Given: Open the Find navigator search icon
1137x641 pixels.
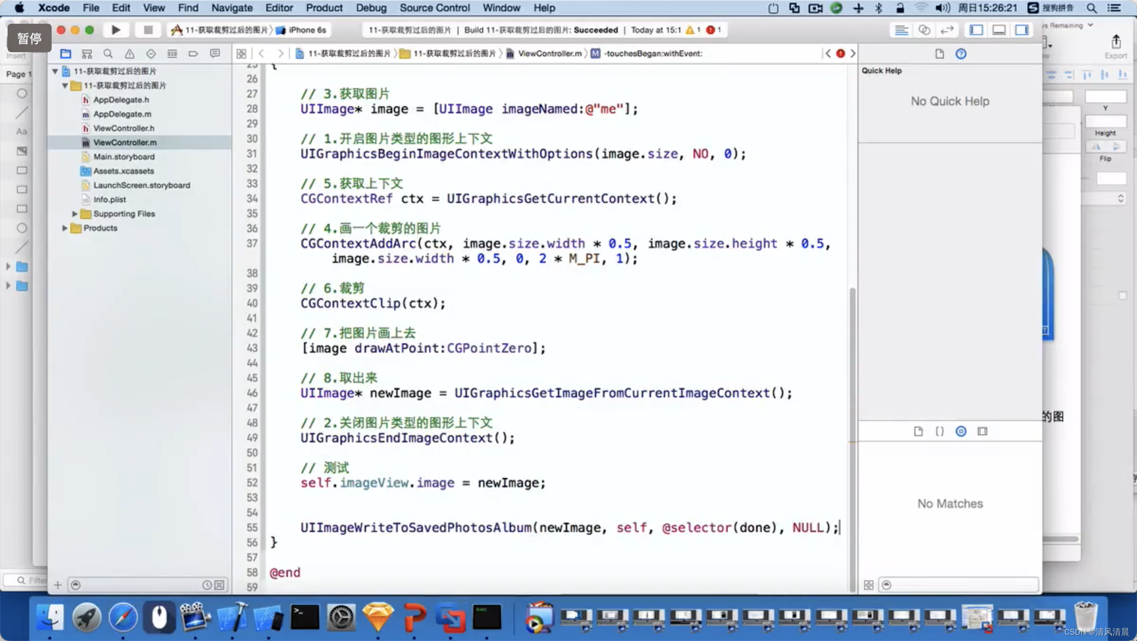Looking at the screenshot, I should (x=108, y=54).
